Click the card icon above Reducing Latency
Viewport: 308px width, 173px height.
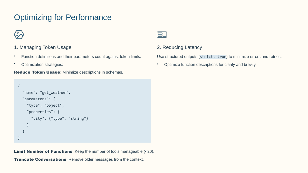tap(162, 35)
